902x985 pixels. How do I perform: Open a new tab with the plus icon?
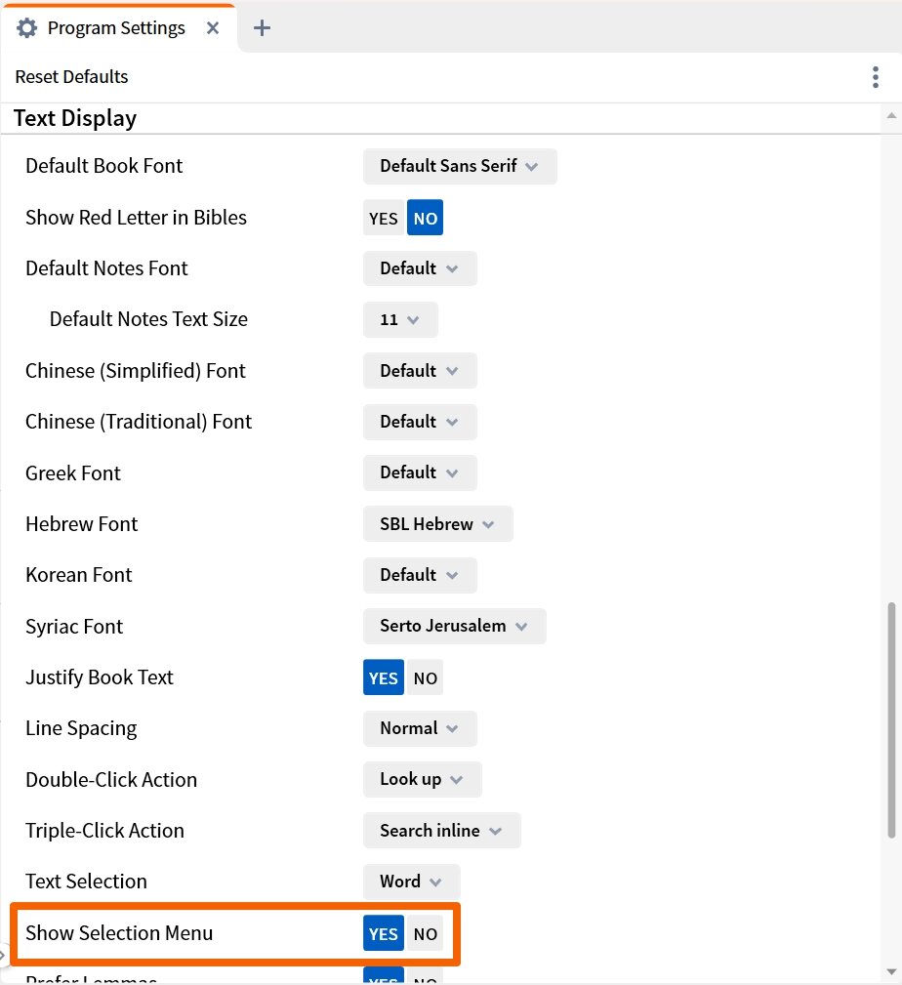262,28
